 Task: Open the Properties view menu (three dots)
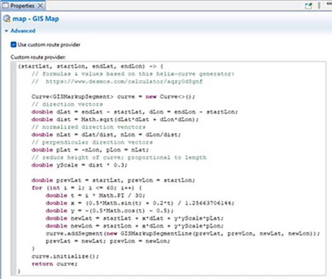pyautogui.click(x=319, y=6)
